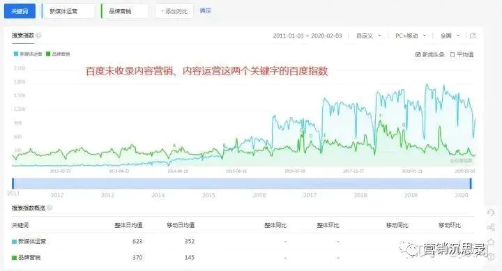Click the star favorite icon in right sidebar
502x271 pixels.
(x=490, y=242)
